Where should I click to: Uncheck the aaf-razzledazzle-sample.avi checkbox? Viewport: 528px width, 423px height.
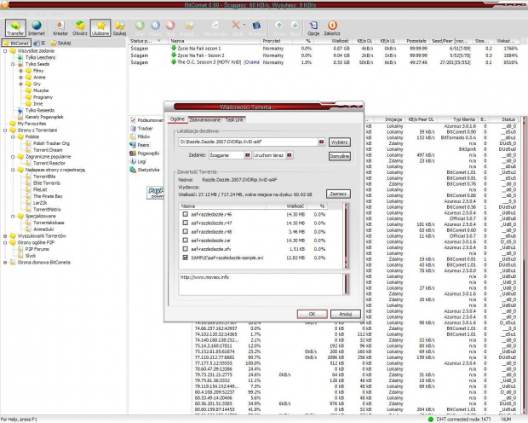[x=185, y=258]
